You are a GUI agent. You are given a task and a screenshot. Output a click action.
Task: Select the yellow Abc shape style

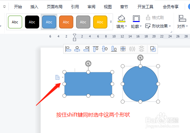[100, 22]
